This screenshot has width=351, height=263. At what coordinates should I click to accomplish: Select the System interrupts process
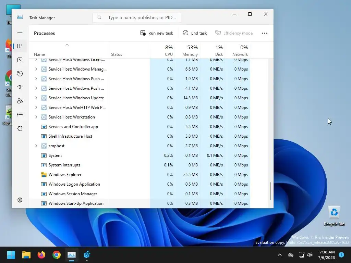coord(64,165)
